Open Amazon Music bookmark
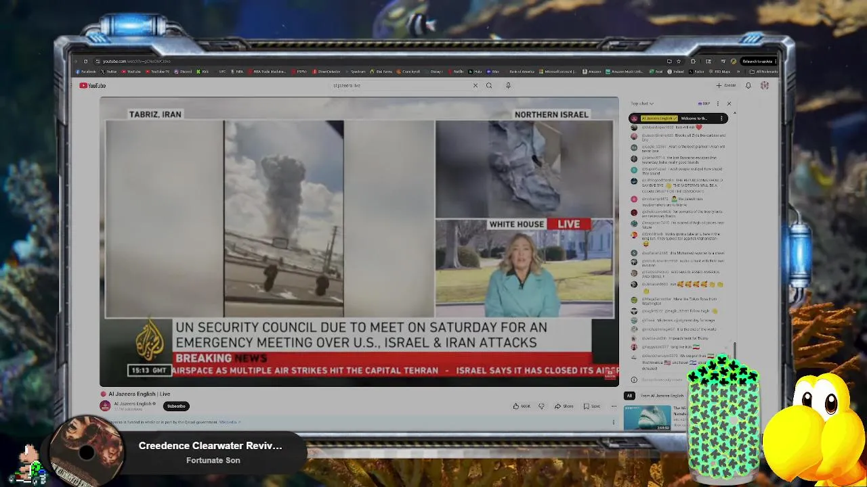This screenshot has height=487, width=867. pyautogui.click(x=625, y=72)
